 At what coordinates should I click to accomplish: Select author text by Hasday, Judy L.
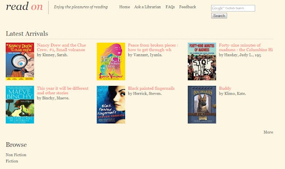point(240,55)
